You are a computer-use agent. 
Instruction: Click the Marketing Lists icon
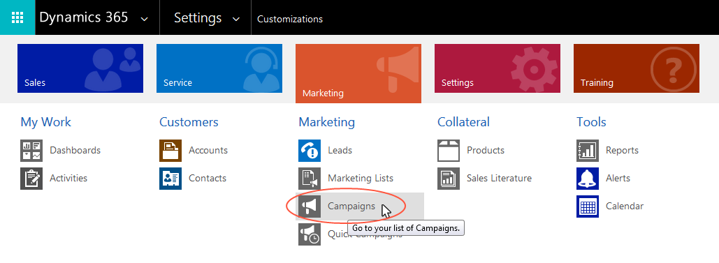[x=310, y=179]
